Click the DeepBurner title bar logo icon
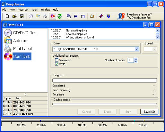 pyautogui.click(x=4, y=4)
